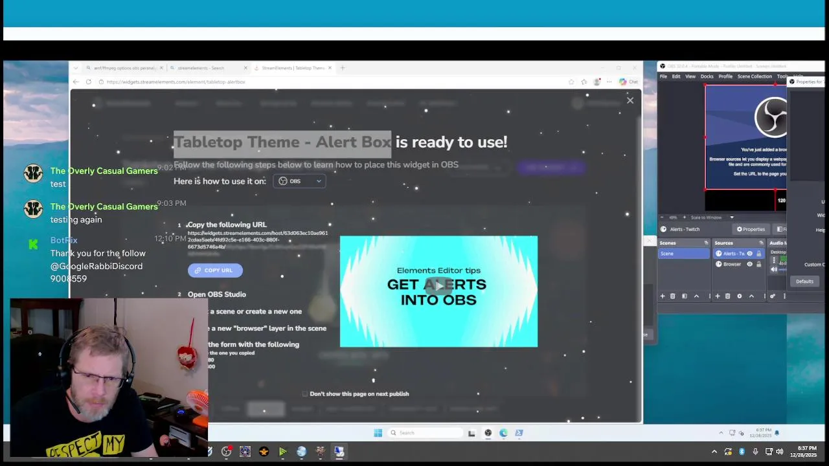The height and width of the screenshot is (466, 829).
Task: Select the Scene item in OBS Scenes
Action: [x=684, y=254]
